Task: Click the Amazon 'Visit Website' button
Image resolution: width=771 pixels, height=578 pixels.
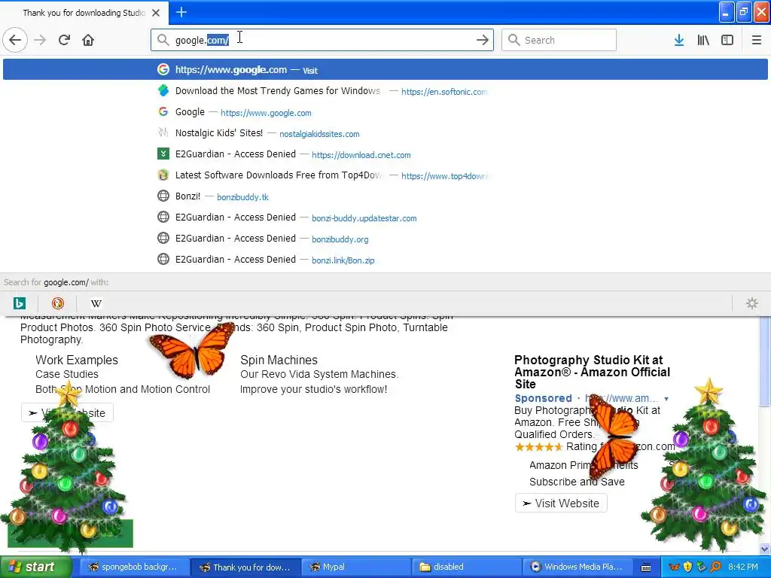Action: 561,503
